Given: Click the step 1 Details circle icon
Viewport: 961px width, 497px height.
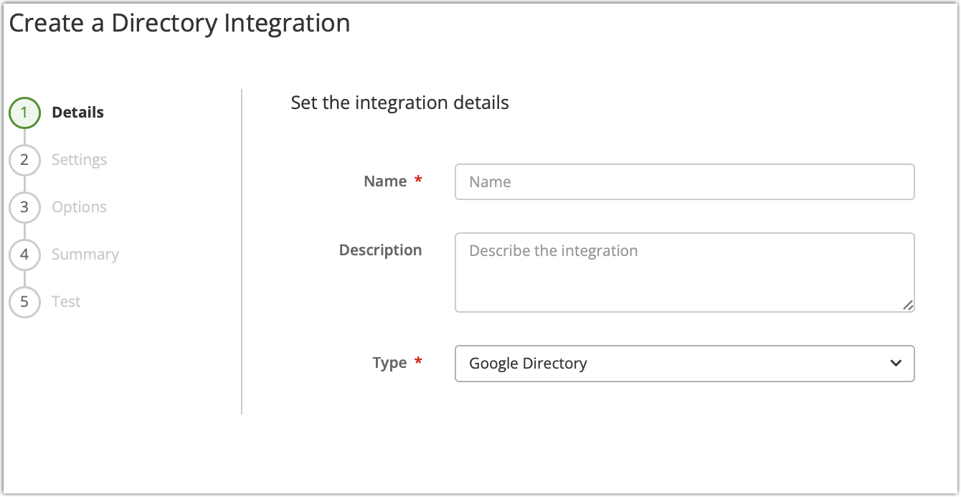Looking at the screenshot, I should coord(24,113).
